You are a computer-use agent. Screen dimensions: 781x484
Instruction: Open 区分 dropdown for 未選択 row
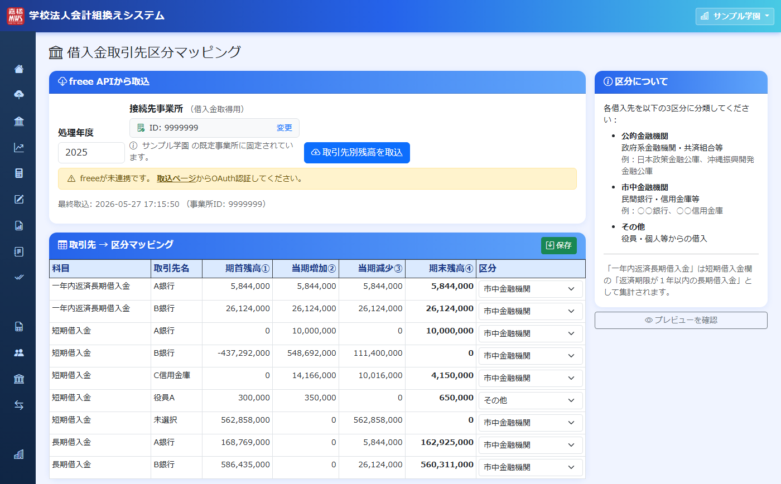pos(531,423)
